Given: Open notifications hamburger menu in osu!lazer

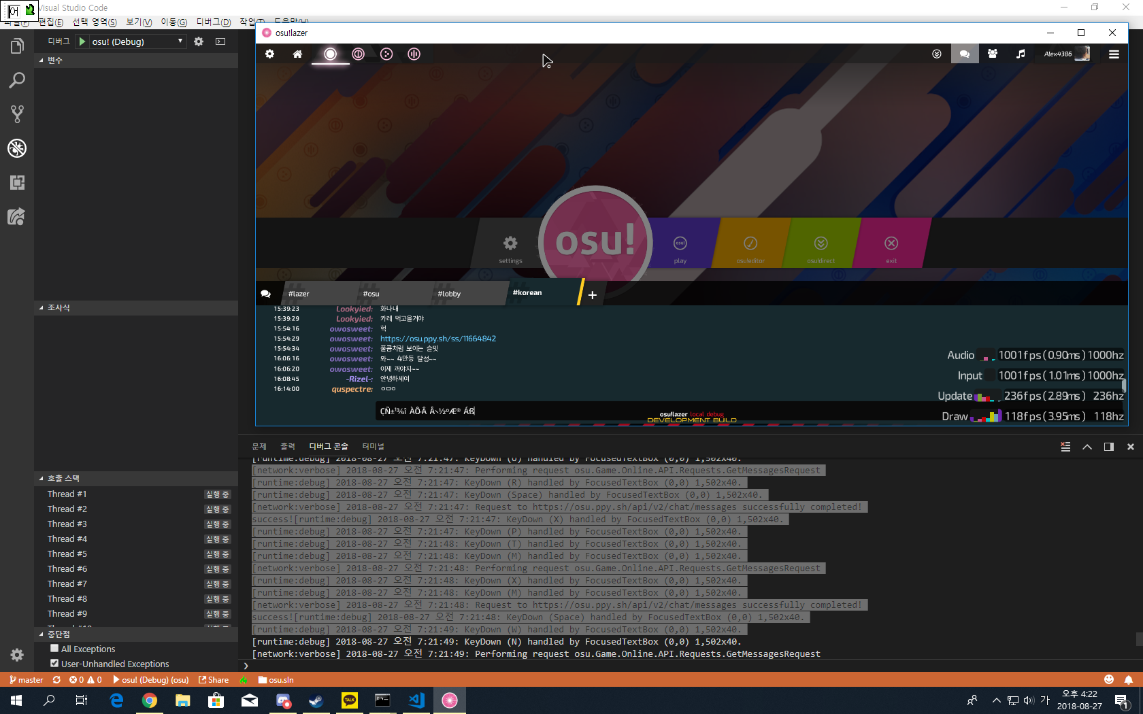Looking at the screenshot, I should 1114,54.
